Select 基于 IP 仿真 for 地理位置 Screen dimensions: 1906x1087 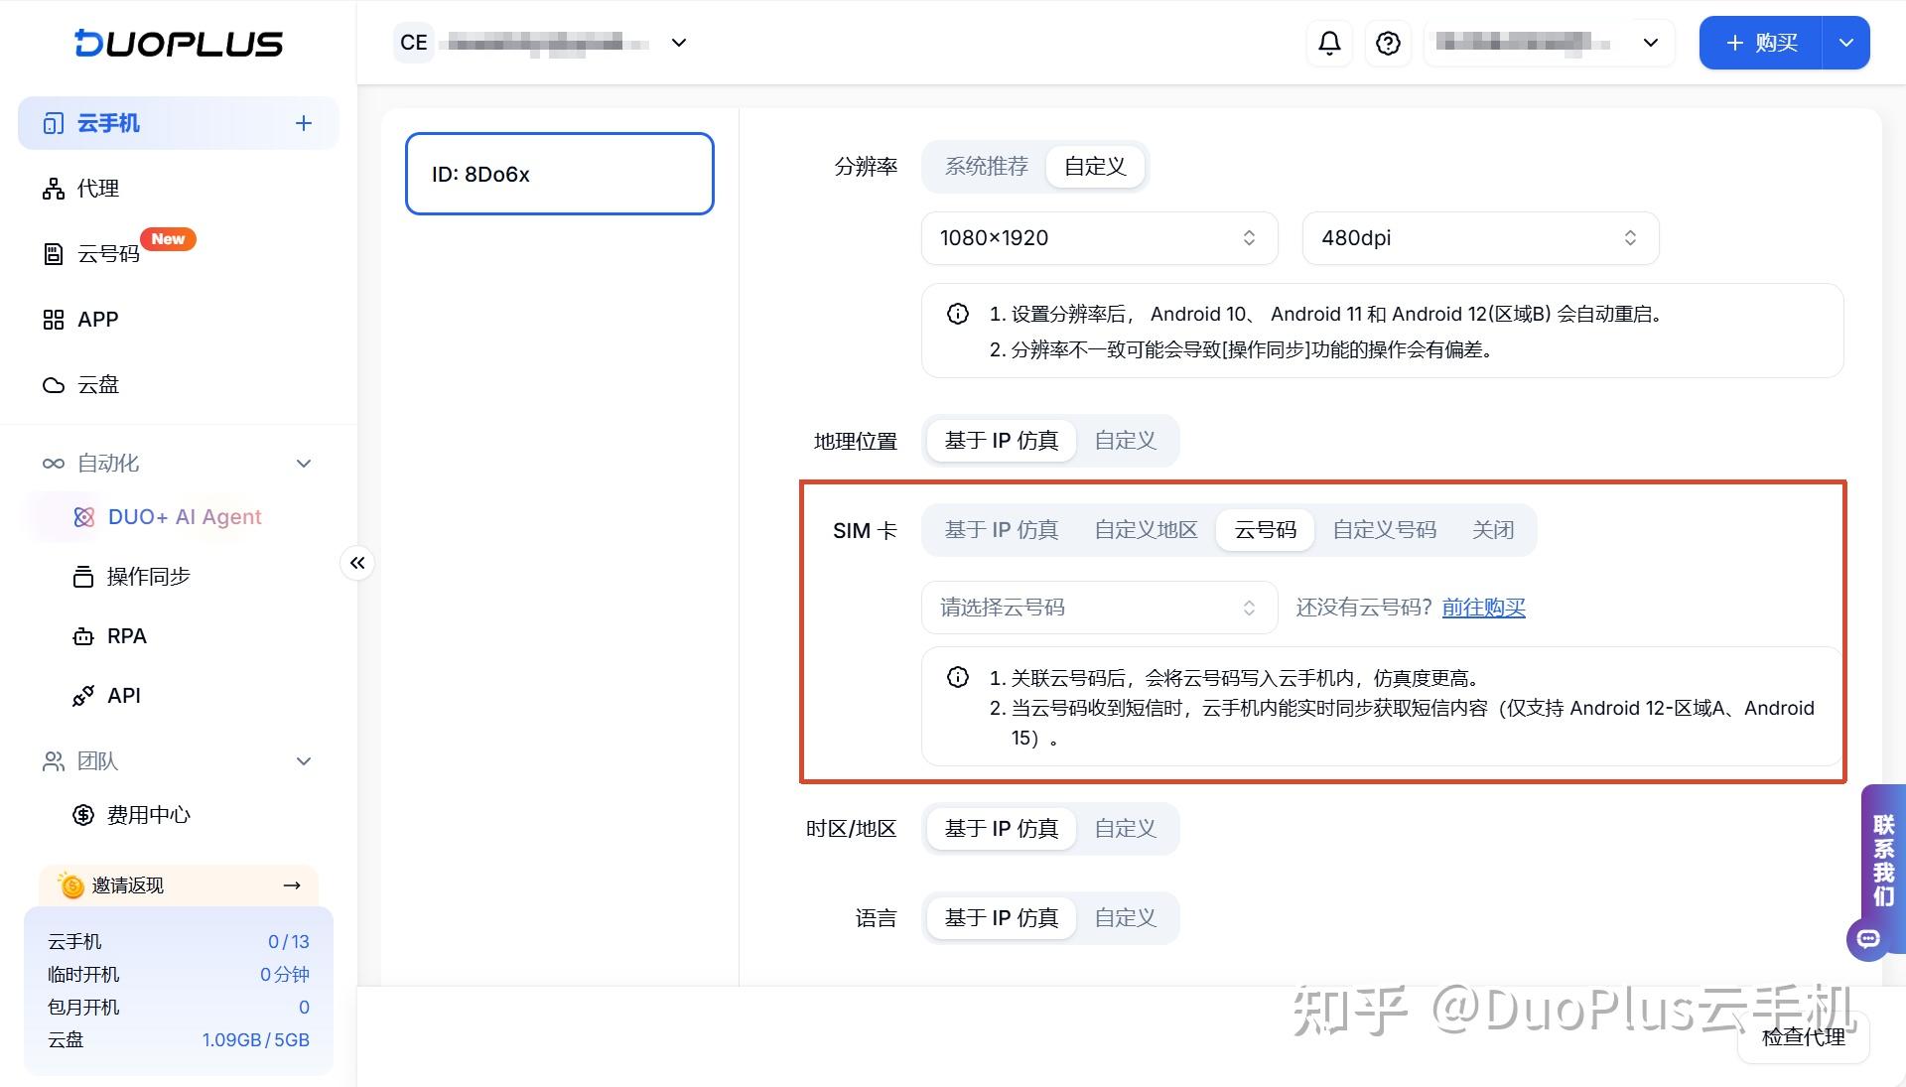pos(1002,441)
